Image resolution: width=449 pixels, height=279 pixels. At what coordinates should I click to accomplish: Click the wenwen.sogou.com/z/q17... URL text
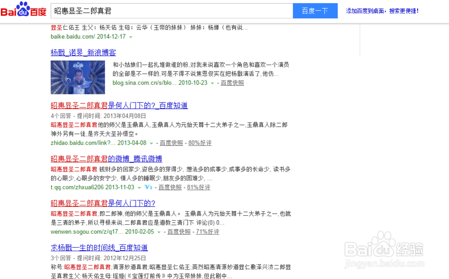87,232
